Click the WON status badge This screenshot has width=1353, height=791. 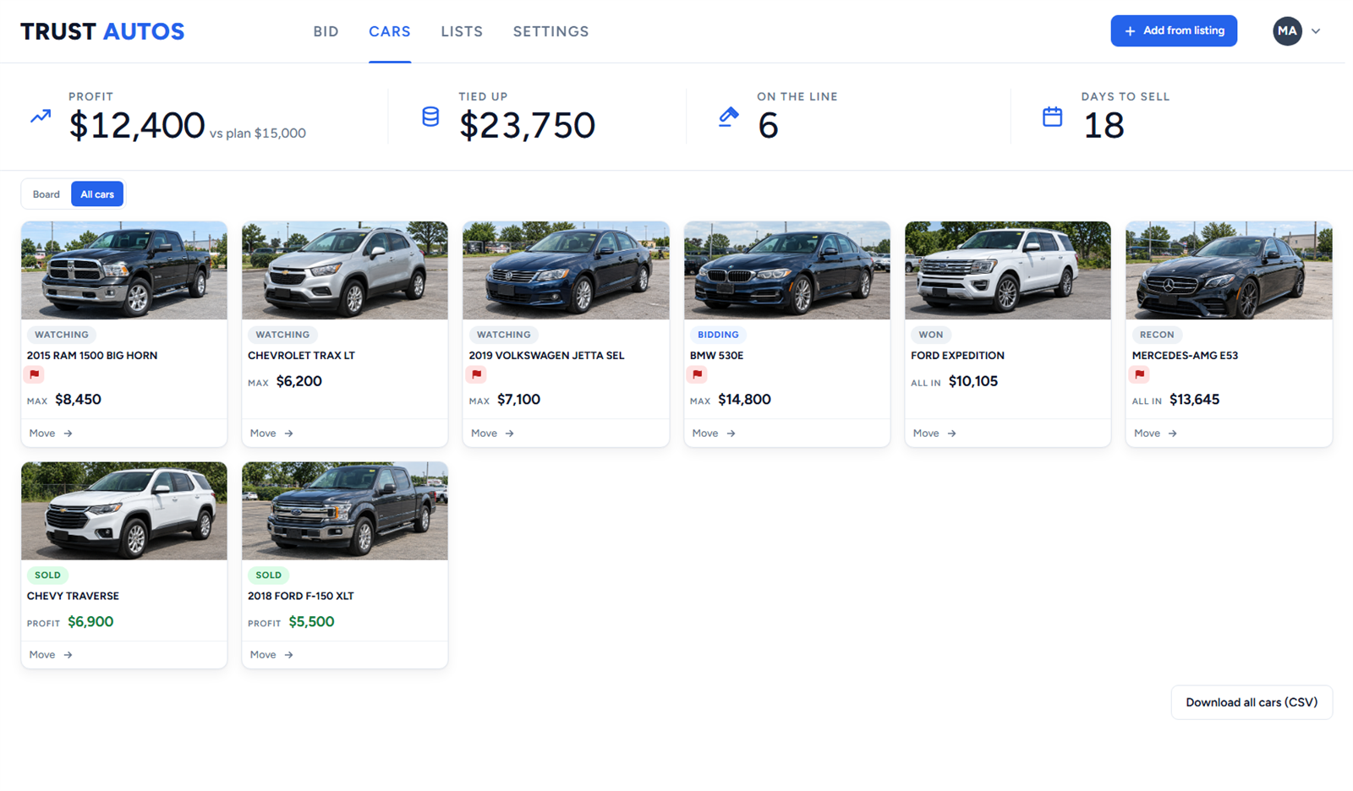pos(931,335)
